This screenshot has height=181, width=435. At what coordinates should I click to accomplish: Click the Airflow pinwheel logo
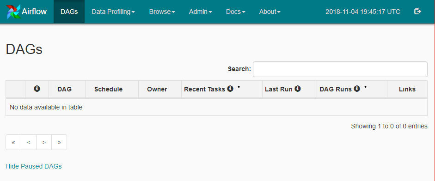(x=13, y=12)
